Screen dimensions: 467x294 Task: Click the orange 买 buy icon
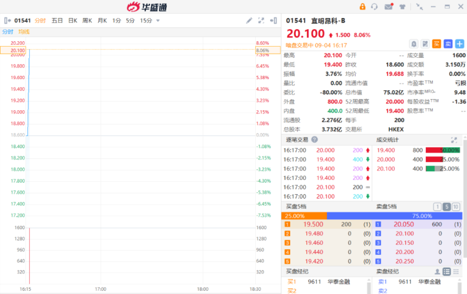436,44
